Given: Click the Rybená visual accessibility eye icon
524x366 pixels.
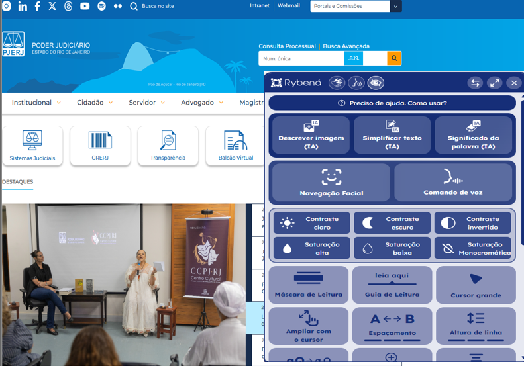Looking at the screenshot, I should [376, 83].
